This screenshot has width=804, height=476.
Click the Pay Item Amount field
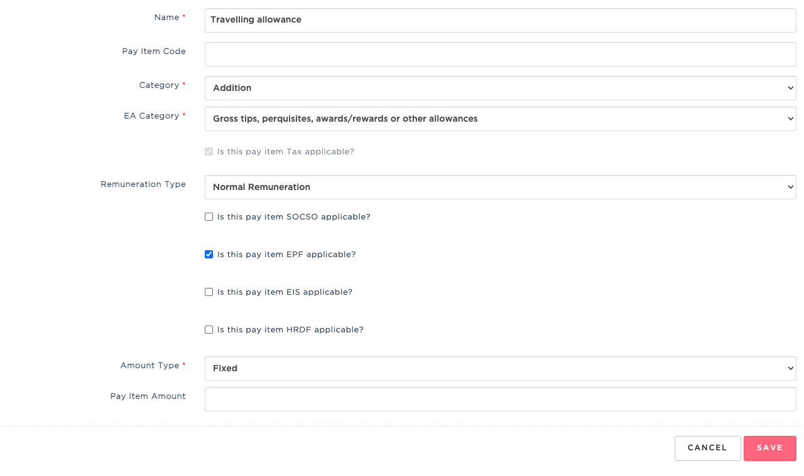[500, 399]
